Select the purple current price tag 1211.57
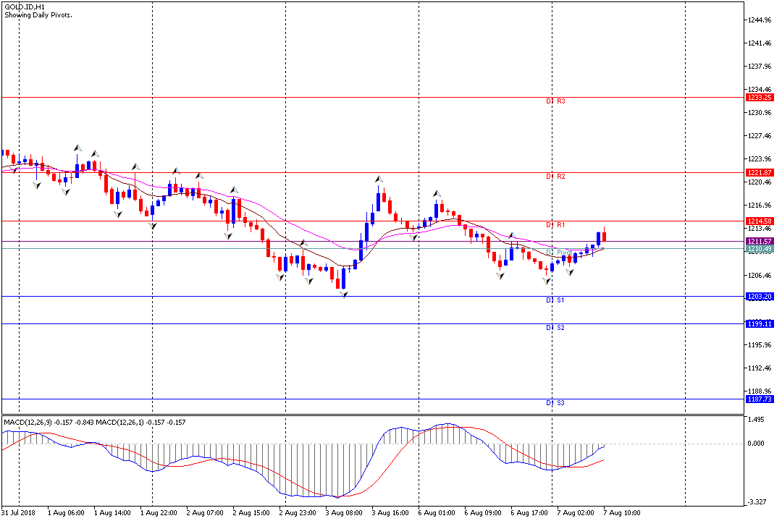 point(760,241)
